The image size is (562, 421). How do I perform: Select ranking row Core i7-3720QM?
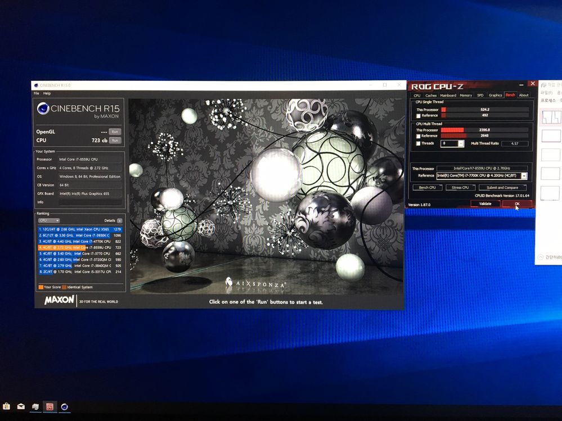pyautogui.click(x=80, y=260)
